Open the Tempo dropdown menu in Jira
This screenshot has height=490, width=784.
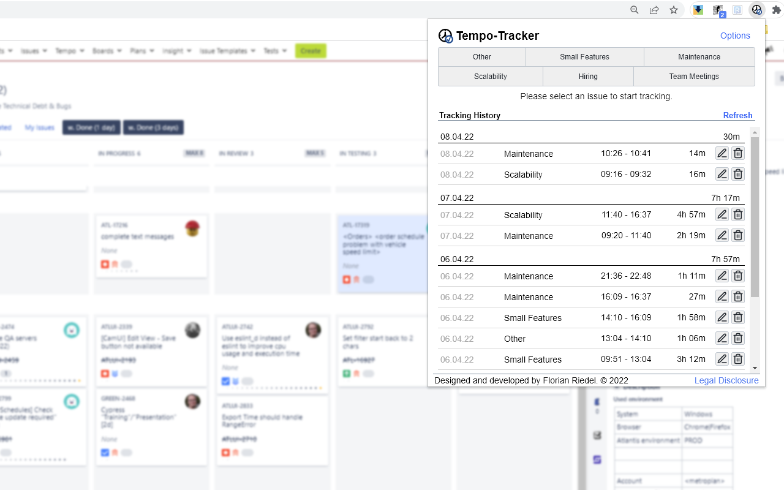click(x=69, y=51)
